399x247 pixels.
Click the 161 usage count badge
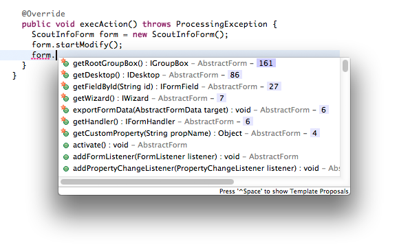(266, 63)
